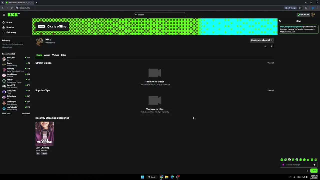Click the Get KICKs button

(303, 15)
